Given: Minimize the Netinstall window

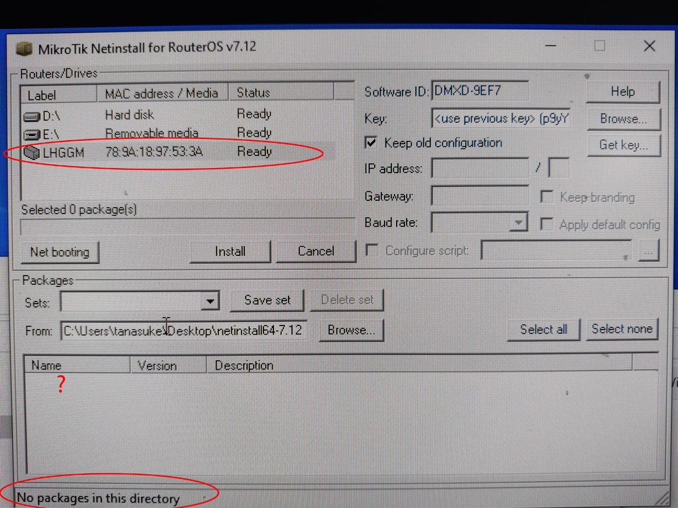Looking at the screenshot, I should [550, 46].
